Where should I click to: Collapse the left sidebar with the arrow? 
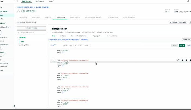(14, 106)
